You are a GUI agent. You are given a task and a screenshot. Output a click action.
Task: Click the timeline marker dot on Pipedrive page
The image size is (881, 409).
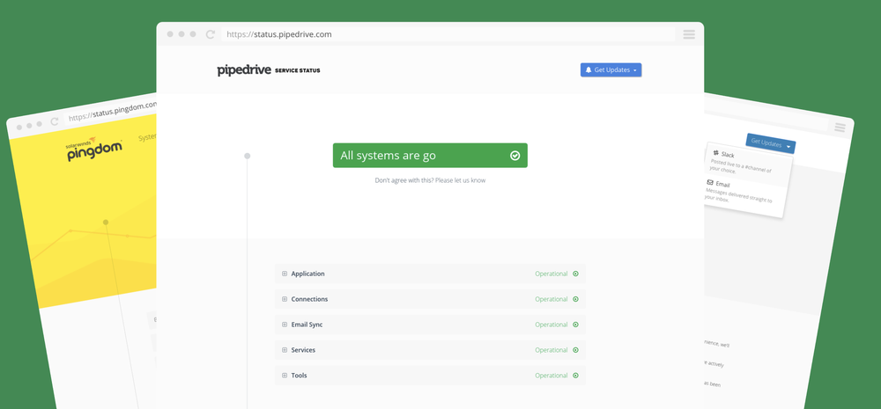pyautogui.click(x=248, y=156)
